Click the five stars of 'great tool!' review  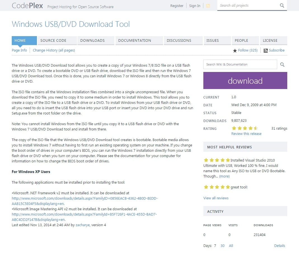[217, 187]
